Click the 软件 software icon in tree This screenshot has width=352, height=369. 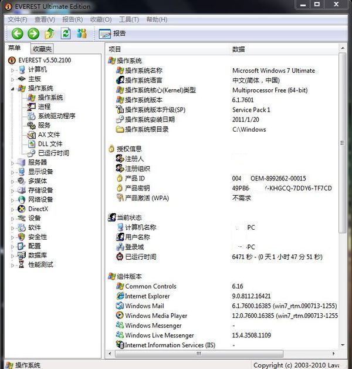pos(22,227)
